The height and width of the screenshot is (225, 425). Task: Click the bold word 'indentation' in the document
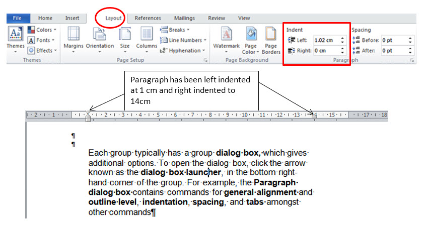pos(165,202)
